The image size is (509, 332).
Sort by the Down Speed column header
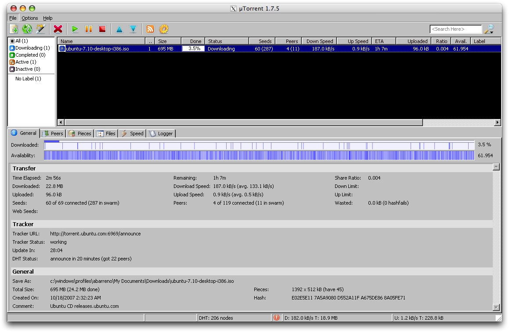[319, 41]
